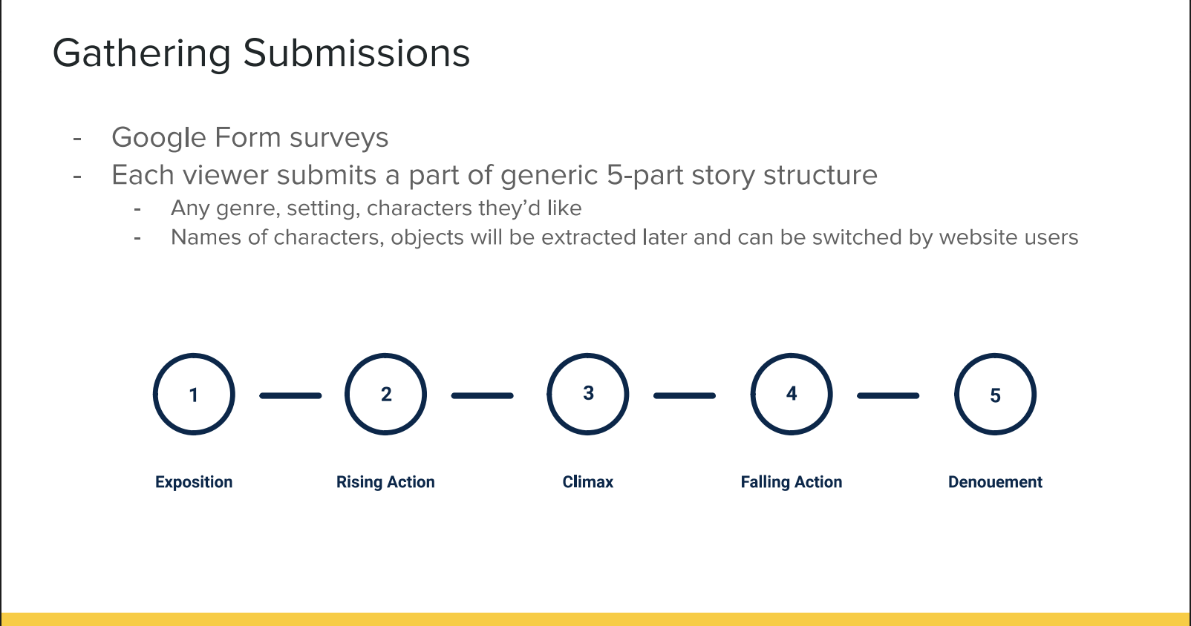
Task: Click the circle numbered 3
Action: click(588, 394)
